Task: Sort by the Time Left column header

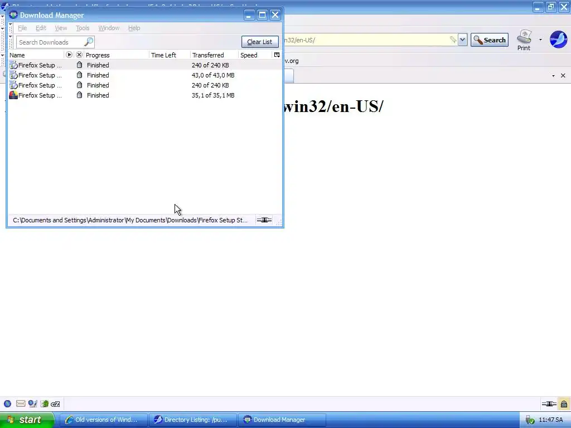Action: tap(170, 55)
